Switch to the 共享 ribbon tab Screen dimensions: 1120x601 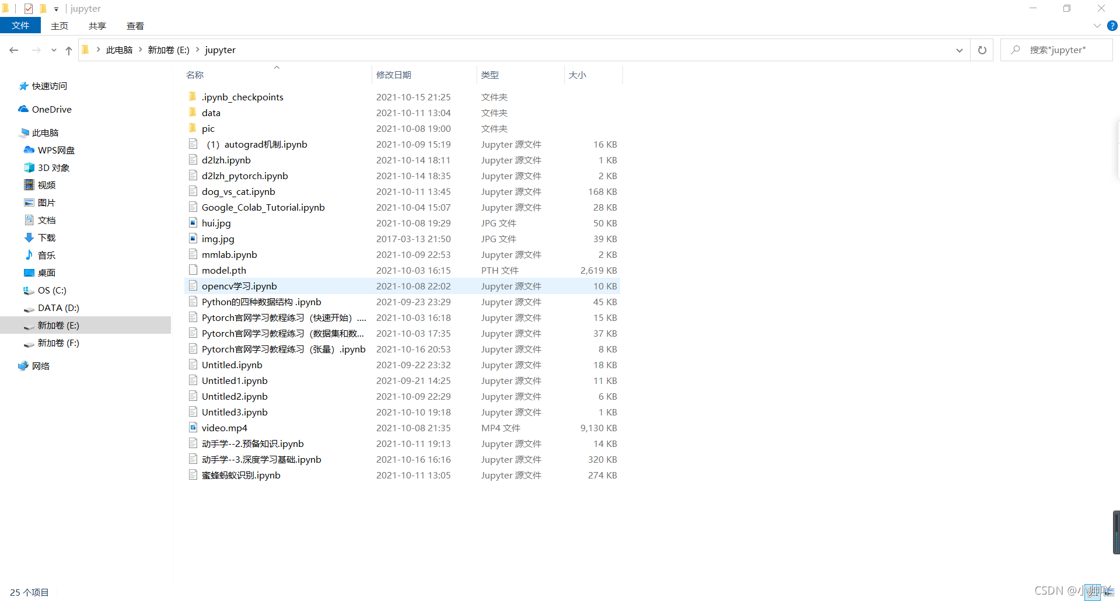[97, 26]
